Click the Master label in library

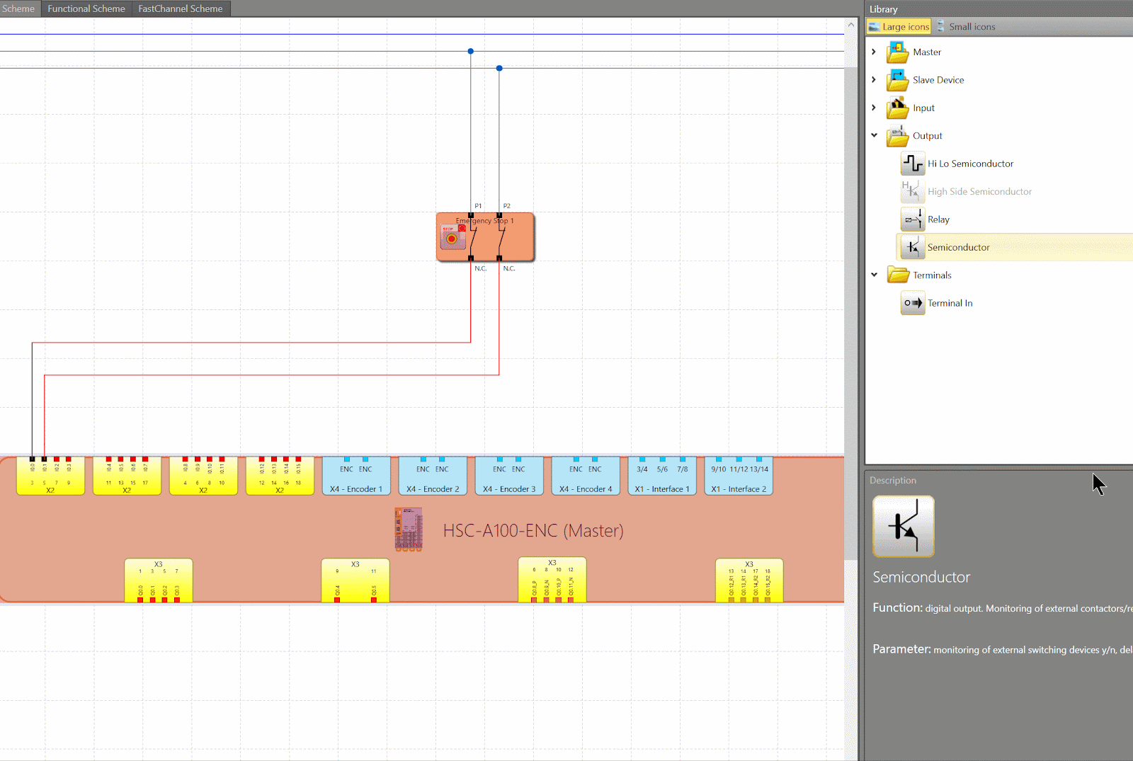pos(927,52)
